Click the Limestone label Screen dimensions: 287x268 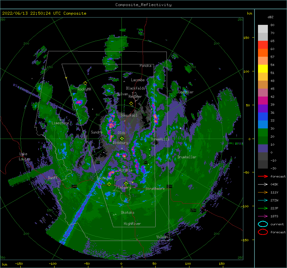click(x=60, y=123)
